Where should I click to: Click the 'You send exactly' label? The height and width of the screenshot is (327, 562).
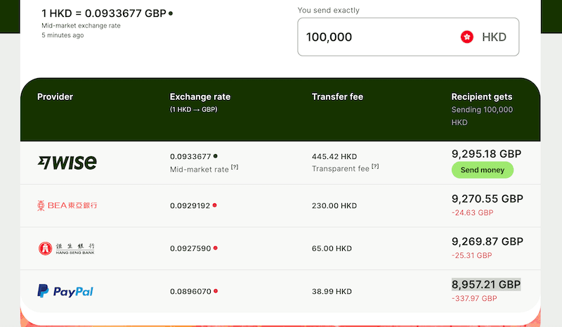(328, 10)
